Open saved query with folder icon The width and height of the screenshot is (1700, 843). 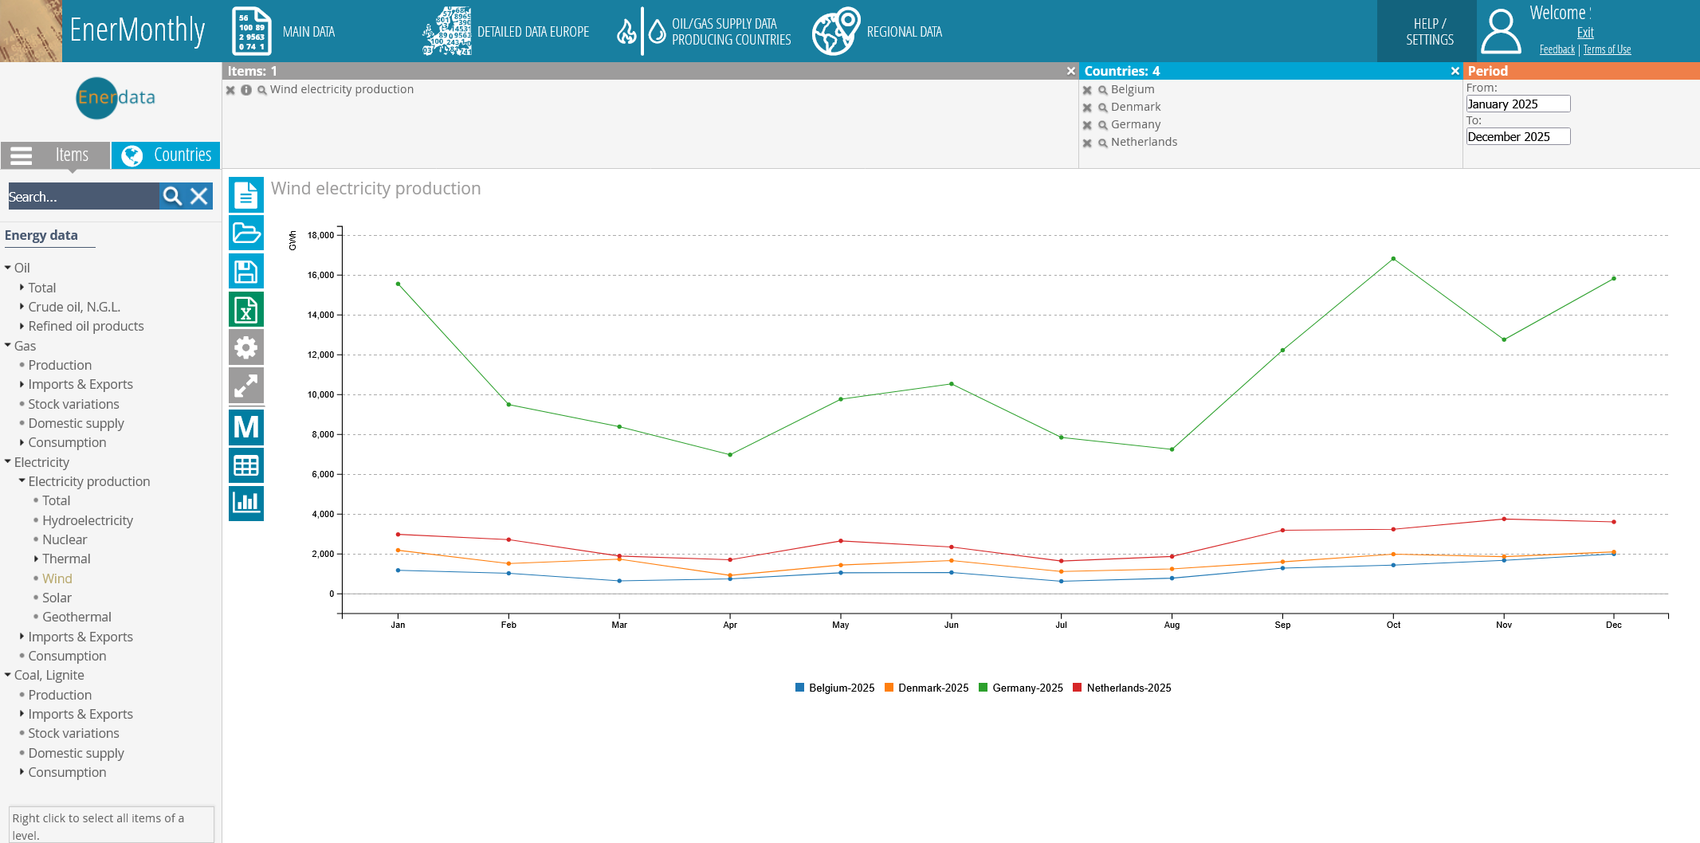coord(245,233)
